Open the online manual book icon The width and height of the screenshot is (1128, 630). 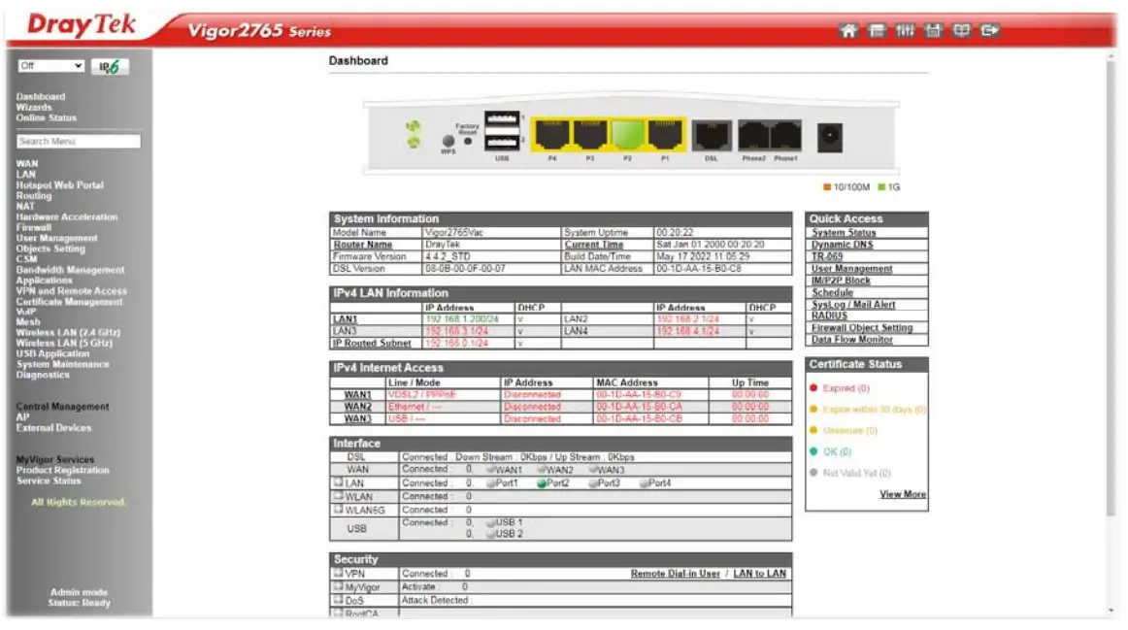[962, 31]
